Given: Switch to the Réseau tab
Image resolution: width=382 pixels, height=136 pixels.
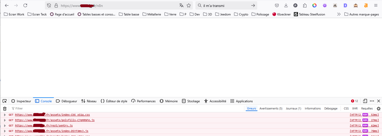Looking at the screenshot, I should [89, 101].
